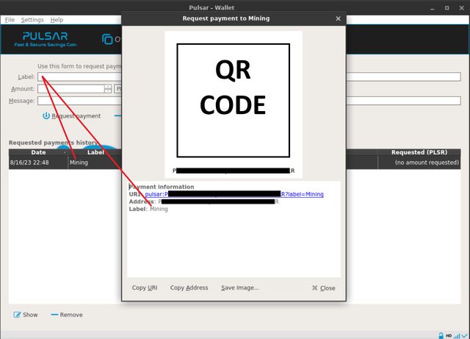Click the Copy URI button
The image size is (470, 339).
(x=145, y=288)
